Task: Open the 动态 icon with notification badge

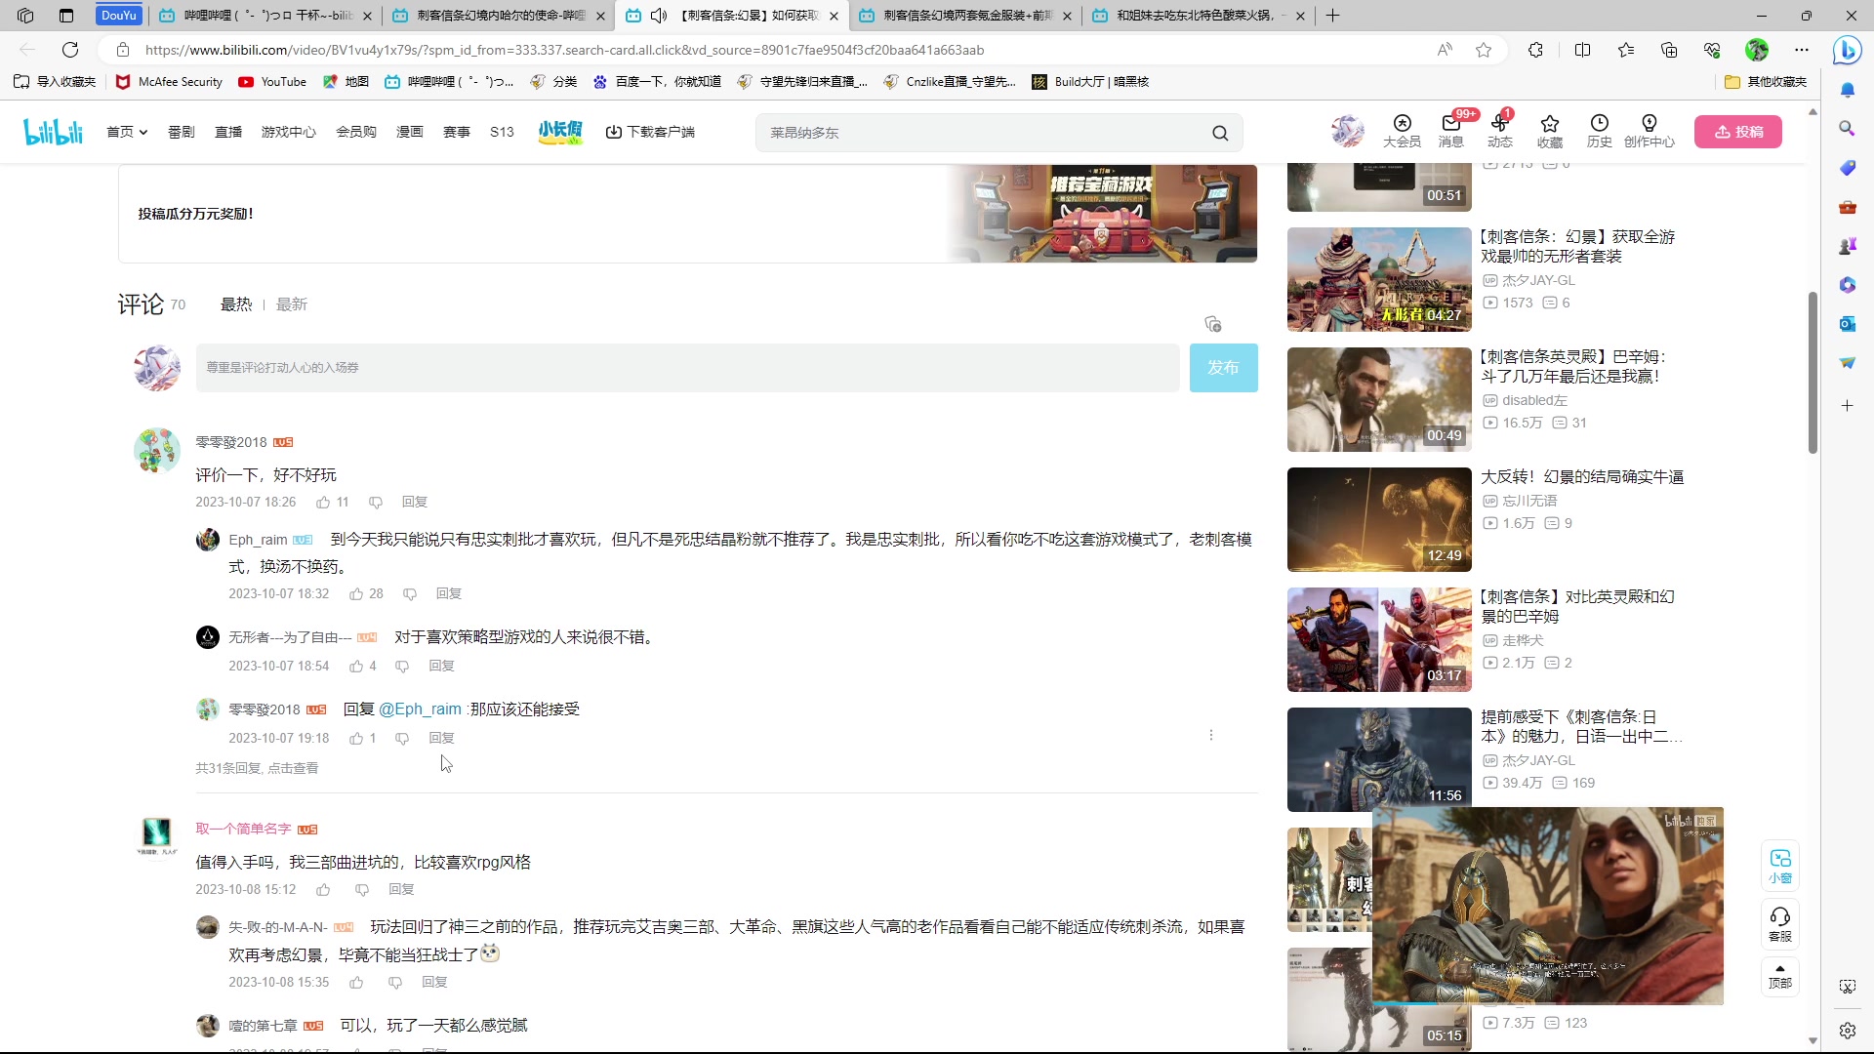Action: coord(1501,132)
